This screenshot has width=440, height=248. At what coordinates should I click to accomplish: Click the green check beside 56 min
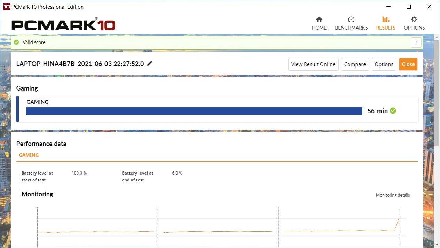click(x=393, y=111)
